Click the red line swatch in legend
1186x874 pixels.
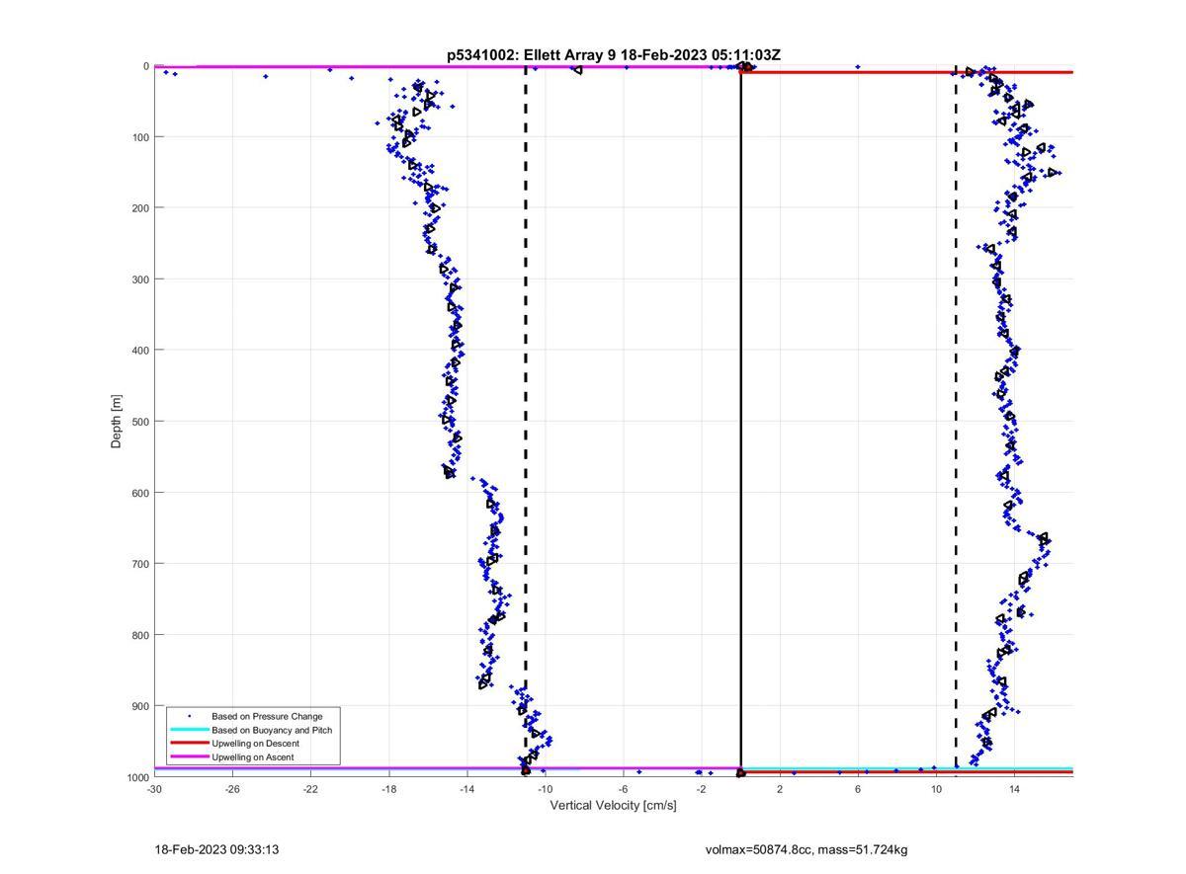tap(190, 744)
